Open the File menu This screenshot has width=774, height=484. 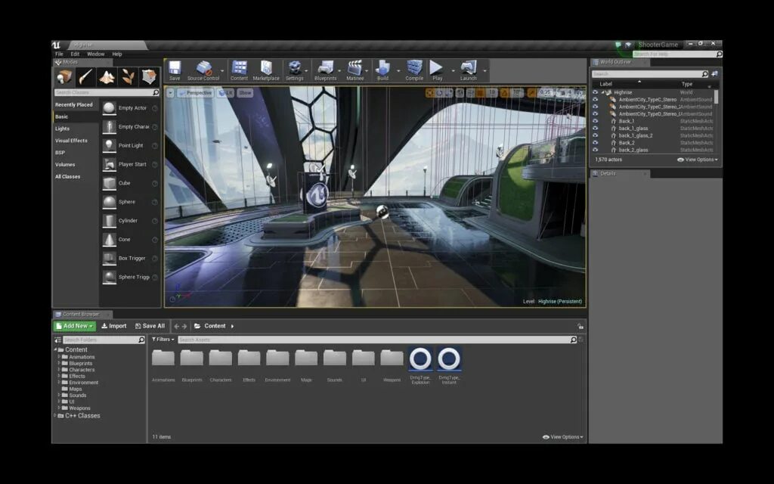coord(59,54)
